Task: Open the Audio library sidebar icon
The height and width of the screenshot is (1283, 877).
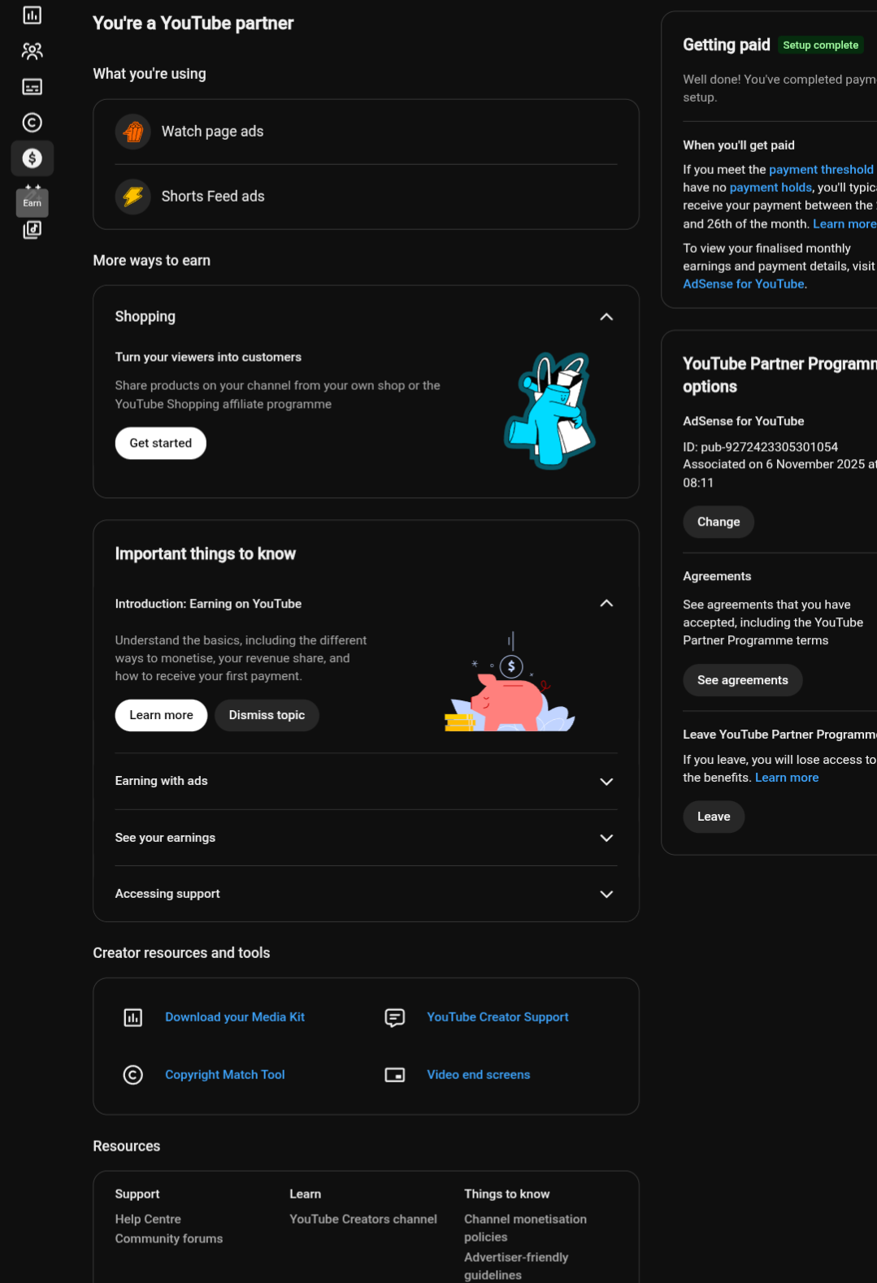Action: (x=33, y=230)
